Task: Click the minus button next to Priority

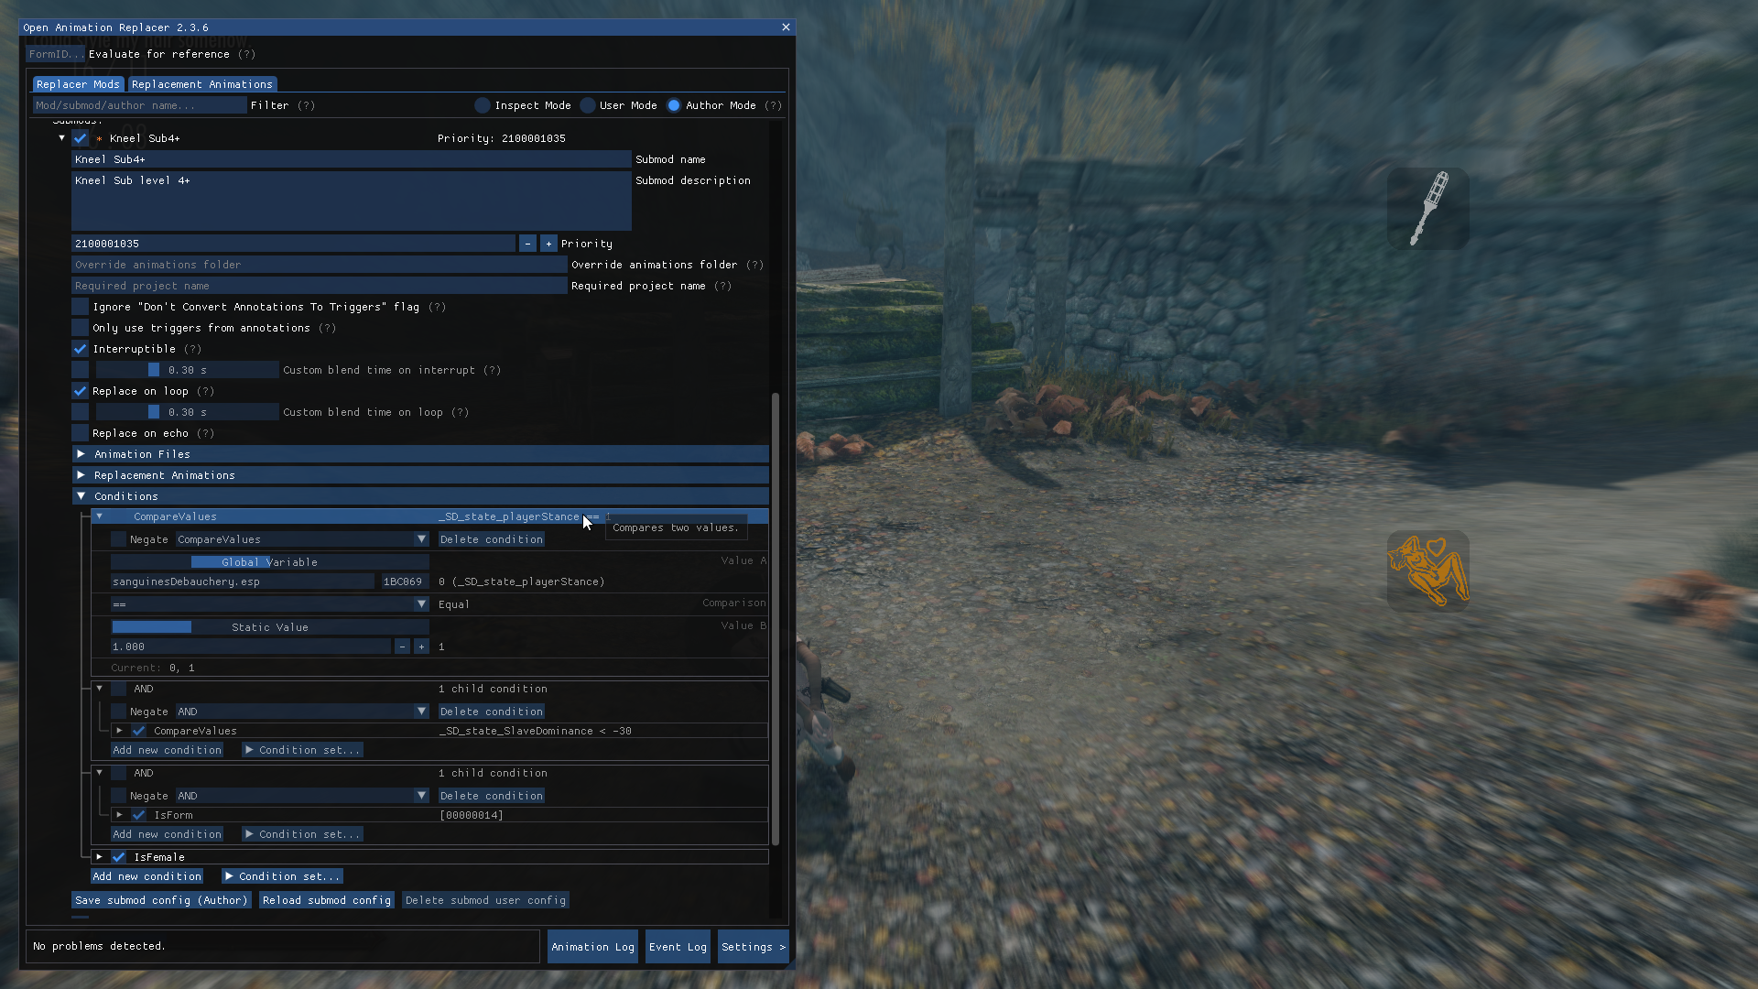Action: [527, 244]
